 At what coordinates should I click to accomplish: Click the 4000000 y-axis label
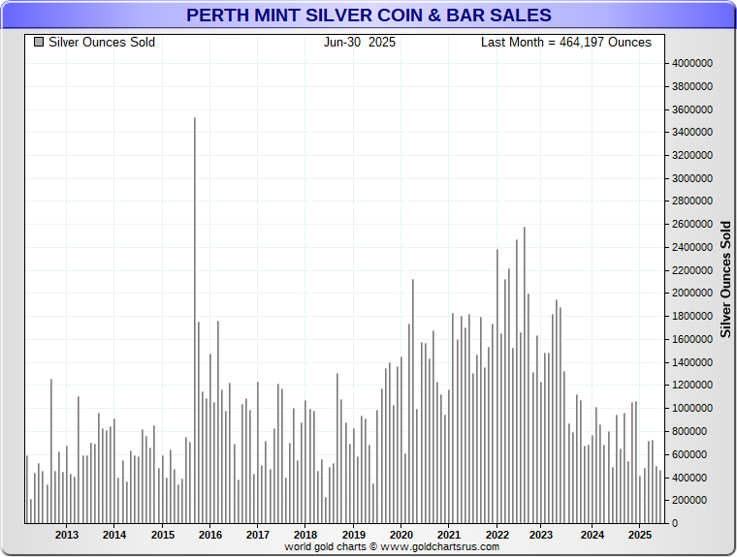692,63
